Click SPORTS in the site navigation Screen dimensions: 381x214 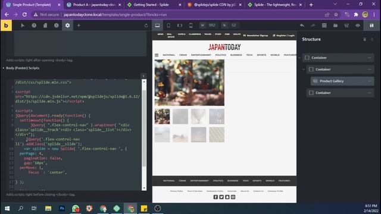[261, 55]
